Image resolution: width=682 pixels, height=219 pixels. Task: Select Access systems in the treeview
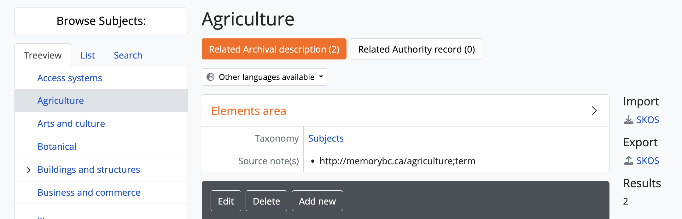(x=70, y=78)
